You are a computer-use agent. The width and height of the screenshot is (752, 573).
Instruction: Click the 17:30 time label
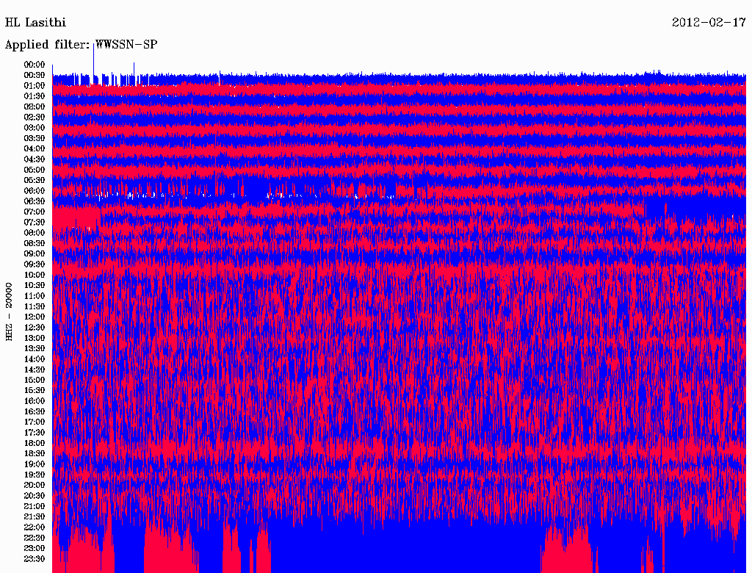coord(35,433)
